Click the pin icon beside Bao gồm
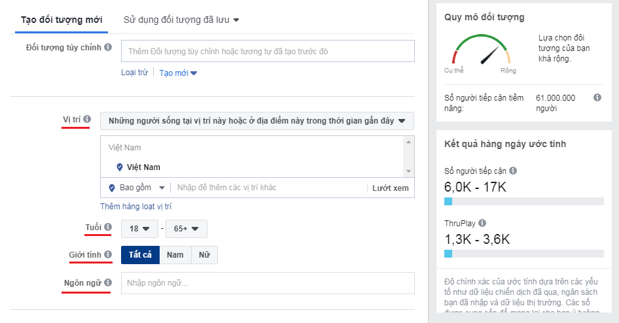Image resolution: width=619 pixels, height=323 pixels. coord(112,188)
